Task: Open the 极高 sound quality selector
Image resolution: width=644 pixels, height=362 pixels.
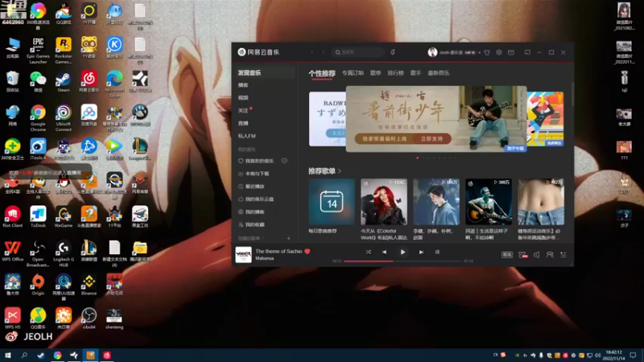Action: [x=507, y=255]
